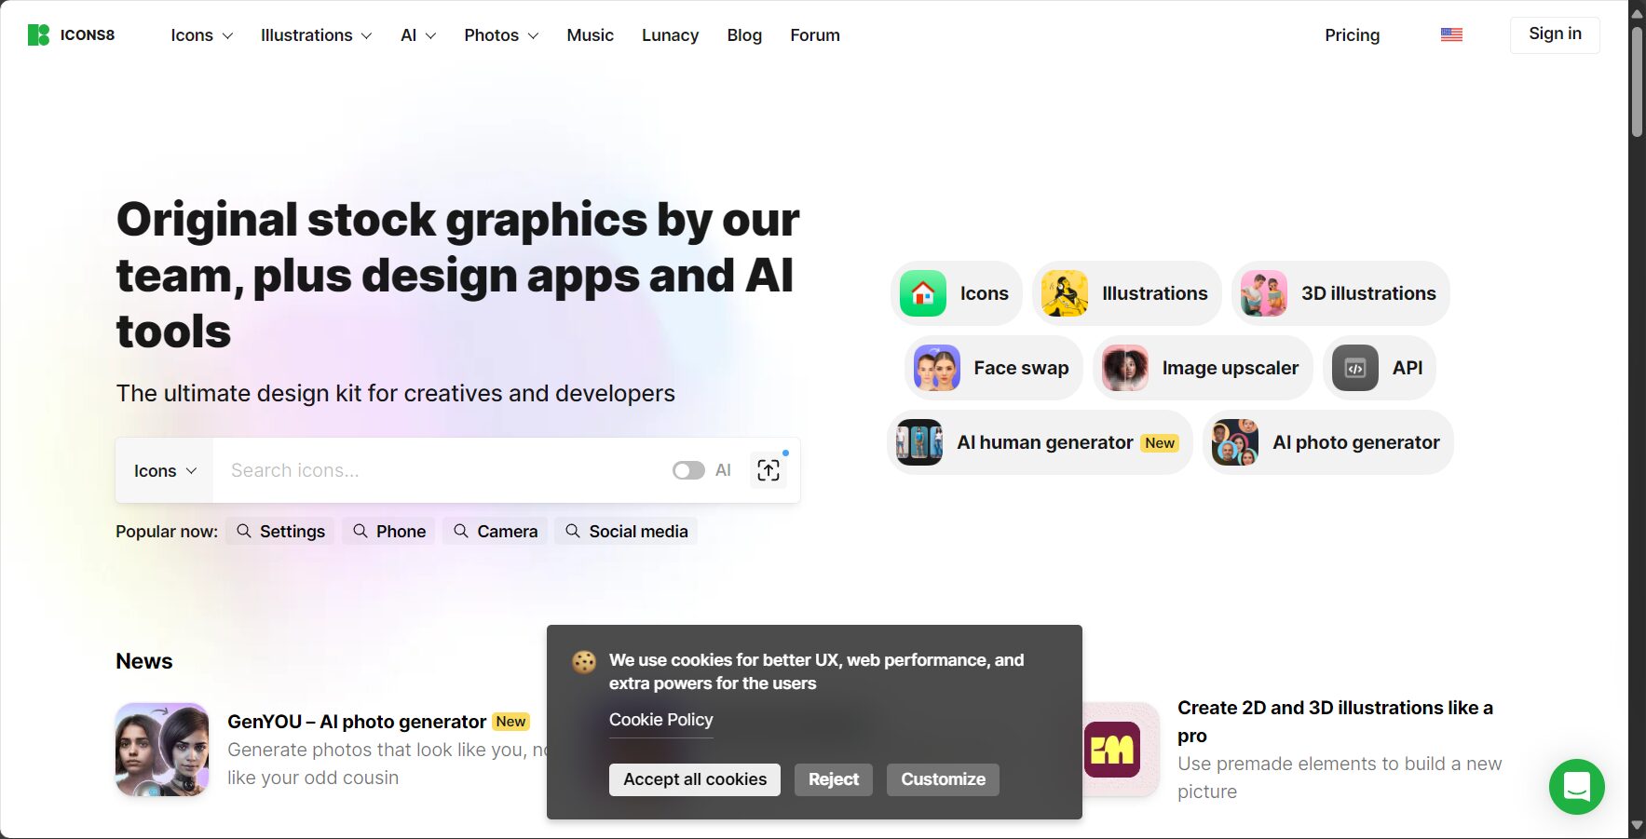Click the cookie icon in banner

(584, 662)
